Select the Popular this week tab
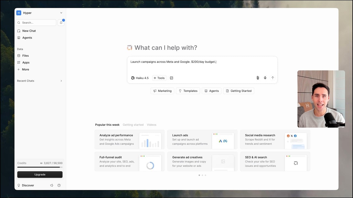The height and width of the screenshot is (198, 353). coord(107,125)
